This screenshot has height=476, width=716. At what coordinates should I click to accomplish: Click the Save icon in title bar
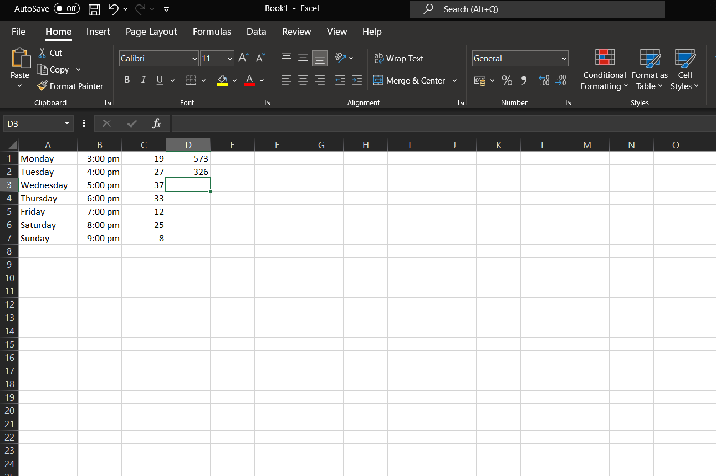pyautogui.click(x=94, y=9)
